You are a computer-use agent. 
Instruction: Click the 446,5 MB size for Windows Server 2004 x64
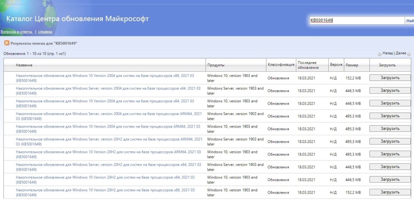tap(353, 91)
